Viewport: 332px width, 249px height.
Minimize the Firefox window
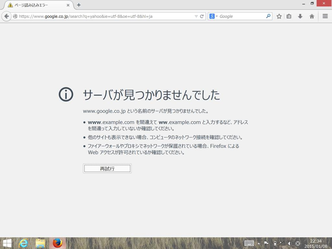click(303, 4)
